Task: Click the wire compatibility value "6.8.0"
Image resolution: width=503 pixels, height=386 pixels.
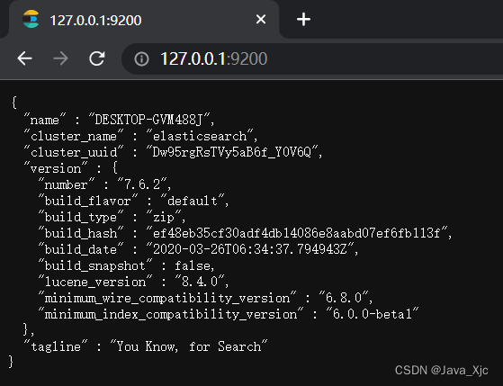Action: [344, 298]
